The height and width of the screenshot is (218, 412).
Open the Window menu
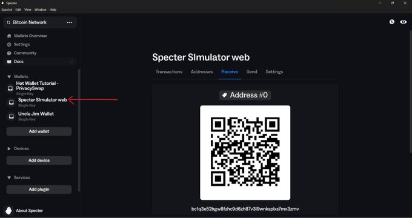(x=40, y=10)
